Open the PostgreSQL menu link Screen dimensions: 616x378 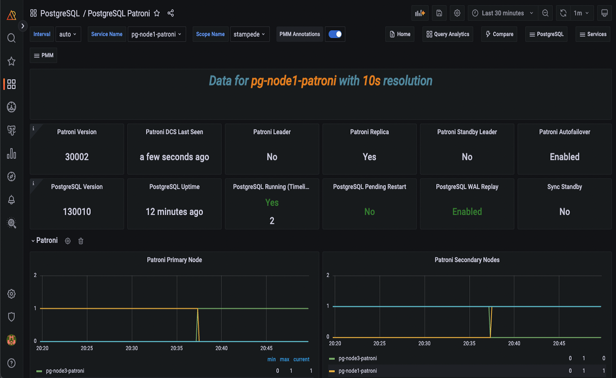pyautogui.click(x=546, y=34)
